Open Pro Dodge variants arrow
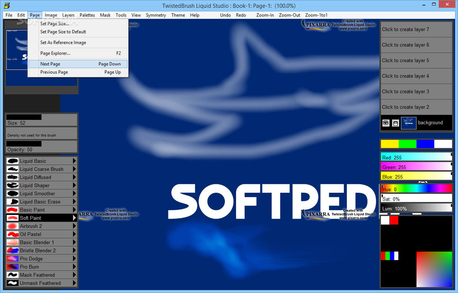Viewport: 458px width, 293px height. (74, 259)
